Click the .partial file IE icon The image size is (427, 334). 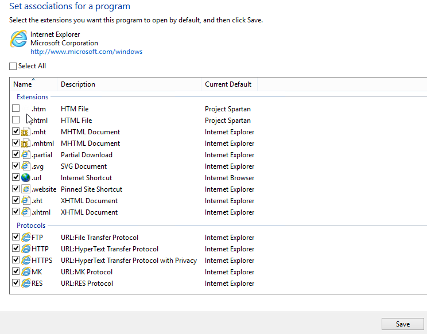[26, 154]
